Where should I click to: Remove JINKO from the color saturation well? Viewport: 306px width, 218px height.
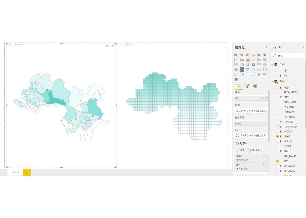[x=266, y=123]
